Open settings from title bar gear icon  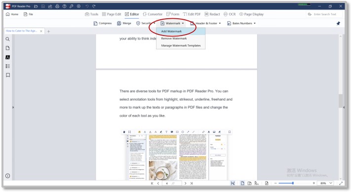pos(78,6)
